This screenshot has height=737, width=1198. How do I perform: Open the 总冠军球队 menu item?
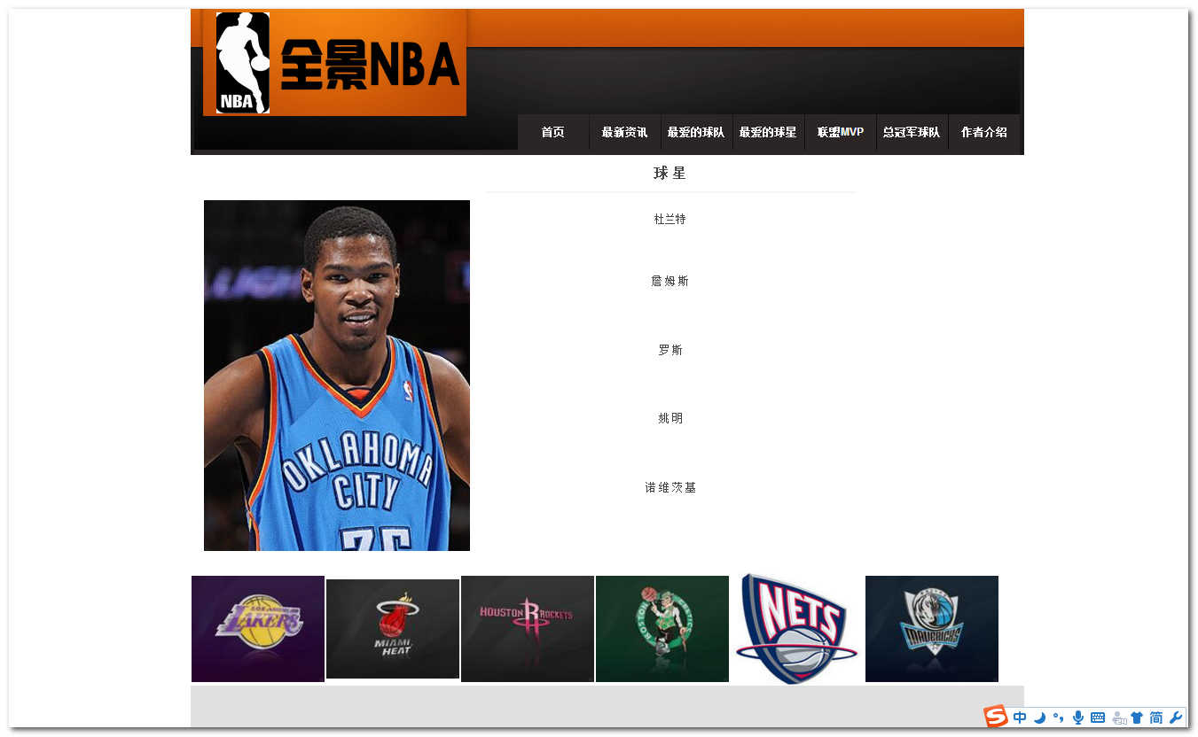tap(912, 132)
